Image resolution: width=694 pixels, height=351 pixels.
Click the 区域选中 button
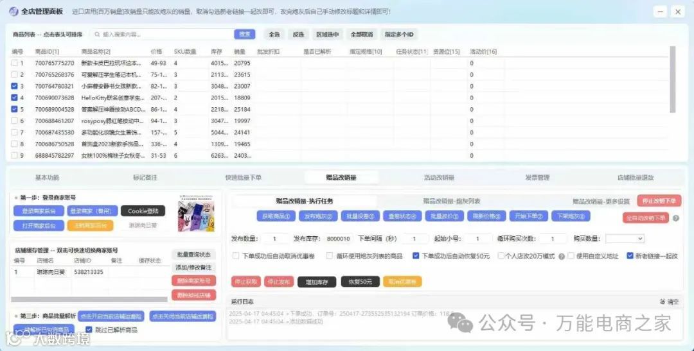click(x=328, y=34)
